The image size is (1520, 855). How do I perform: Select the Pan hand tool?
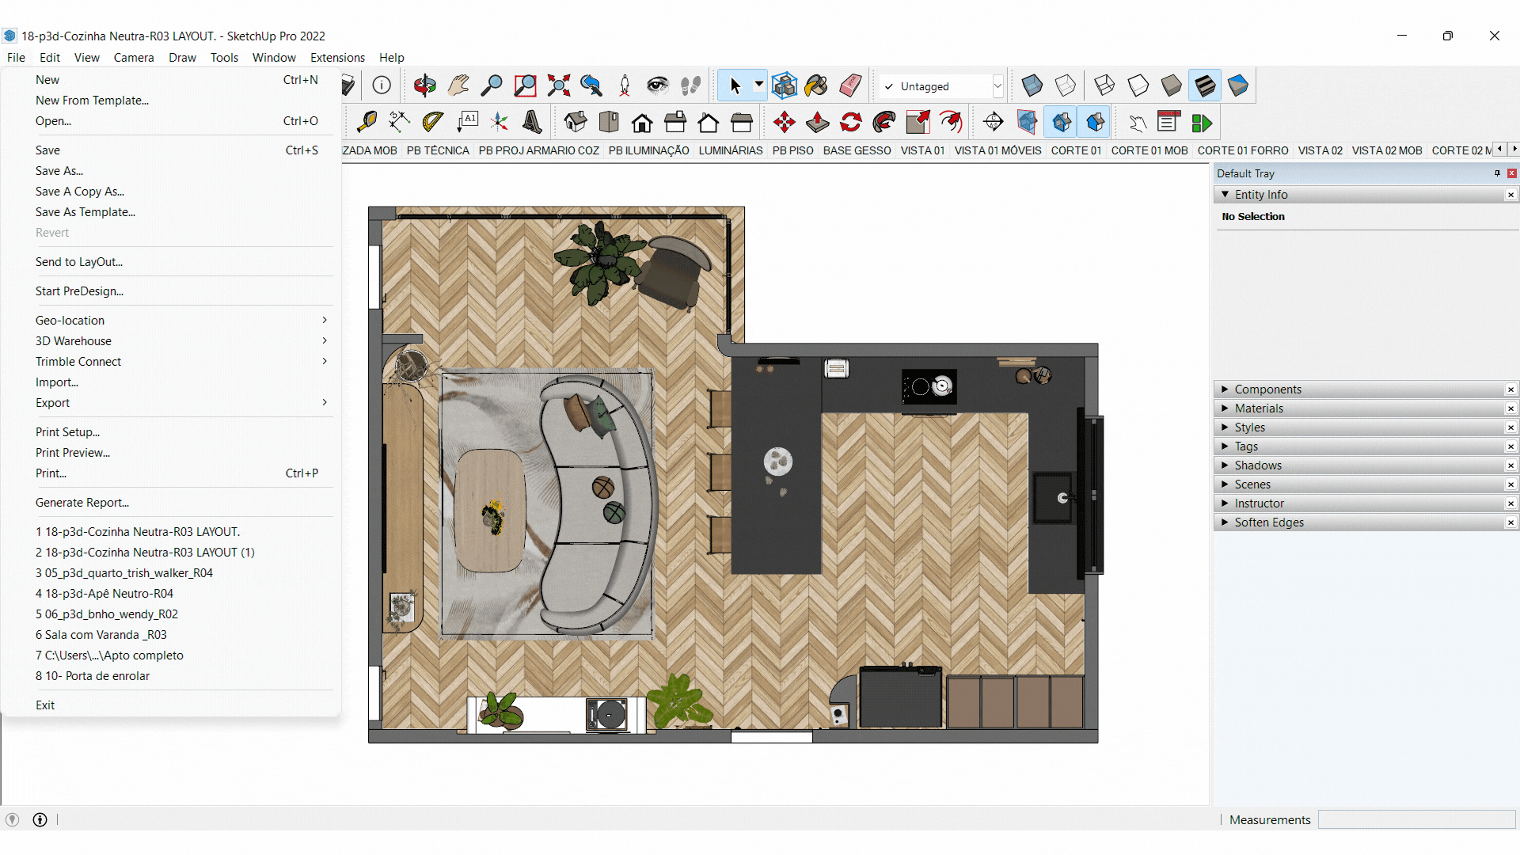458,85
